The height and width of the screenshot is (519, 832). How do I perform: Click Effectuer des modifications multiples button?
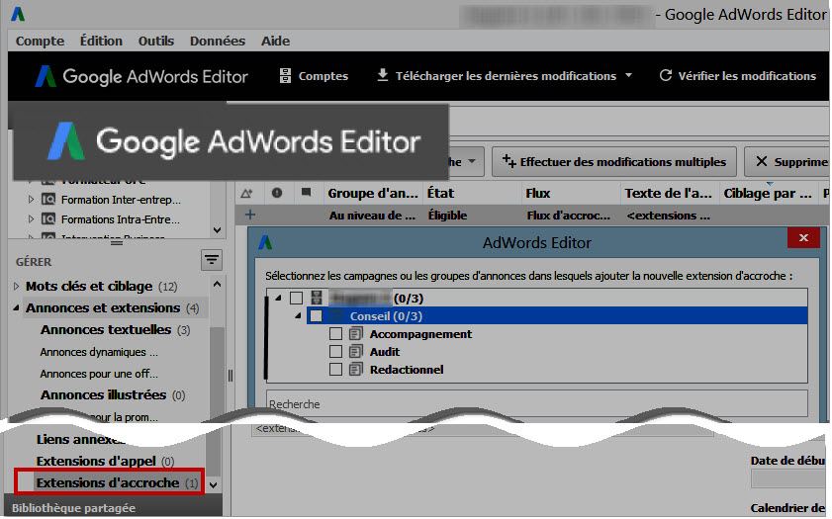(614, 162)
